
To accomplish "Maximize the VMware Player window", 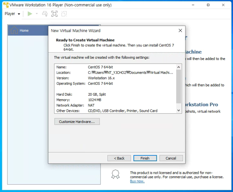I will 208,5.
